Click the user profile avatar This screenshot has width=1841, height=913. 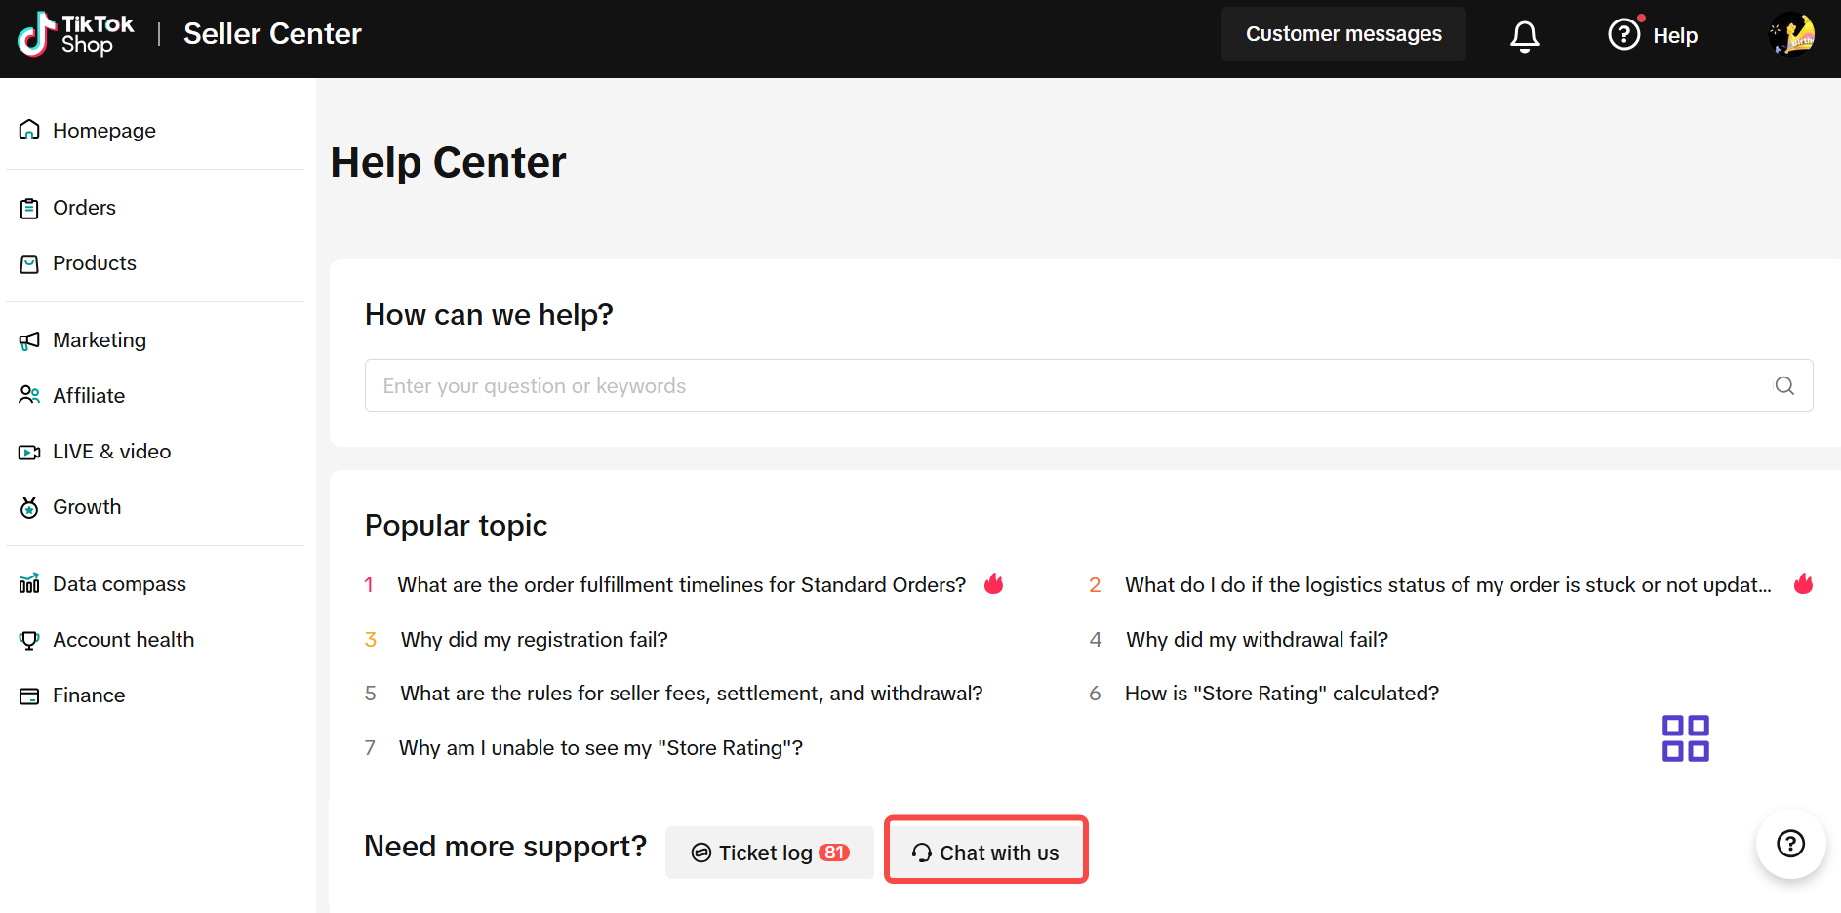pyautogui.click(x=1791, y=35)
